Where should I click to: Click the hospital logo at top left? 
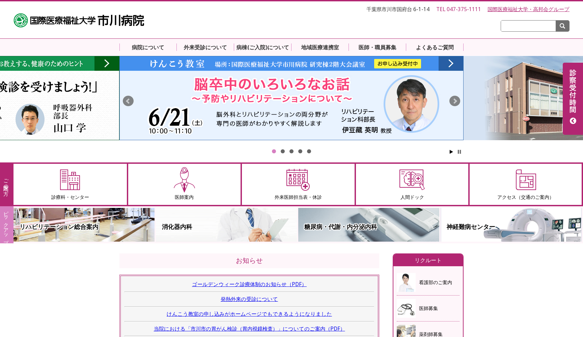point(78,21)
